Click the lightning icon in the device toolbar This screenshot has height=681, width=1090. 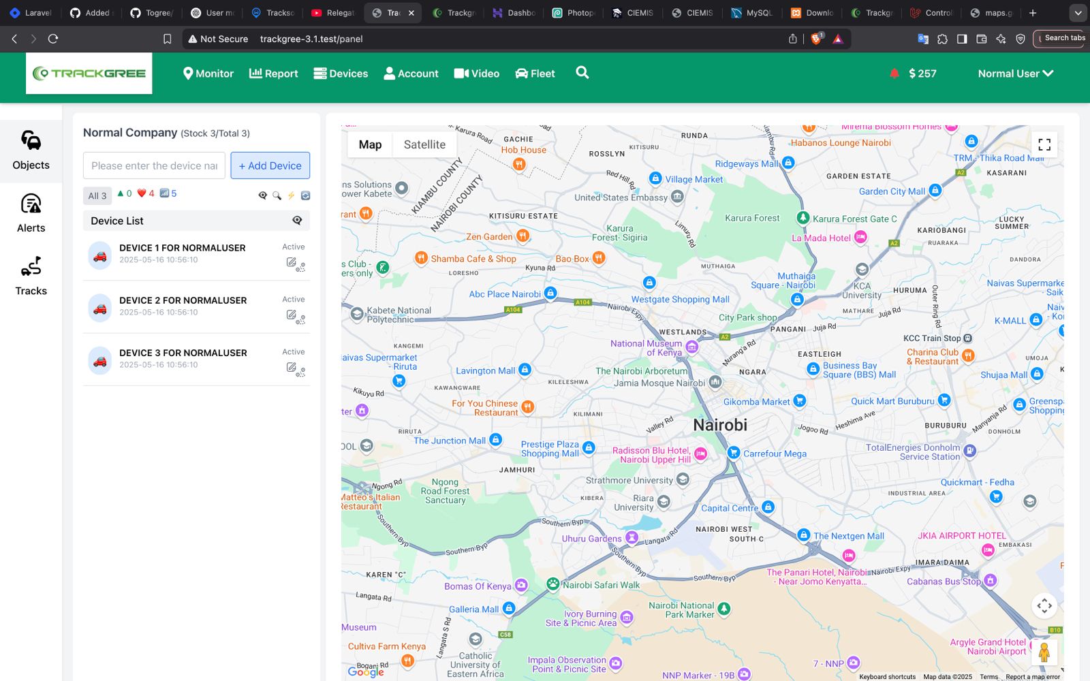point(291,195)
